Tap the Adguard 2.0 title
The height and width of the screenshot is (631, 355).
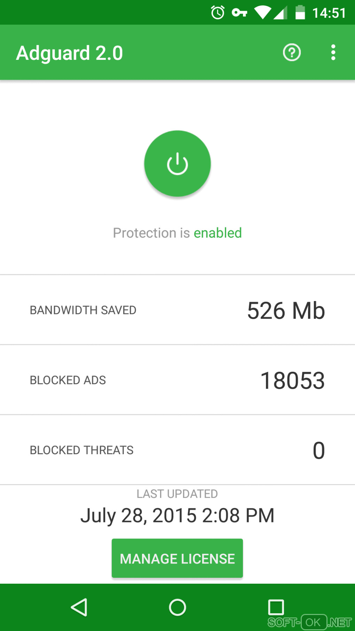70,53
